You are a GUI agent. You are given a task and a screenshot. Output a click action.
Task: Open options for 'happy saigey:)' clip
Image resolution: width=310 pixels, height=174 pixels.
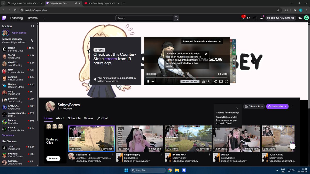[161, 155]
